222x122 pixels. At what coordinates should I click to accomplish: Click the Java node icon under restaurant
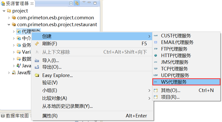click(19, 66)
